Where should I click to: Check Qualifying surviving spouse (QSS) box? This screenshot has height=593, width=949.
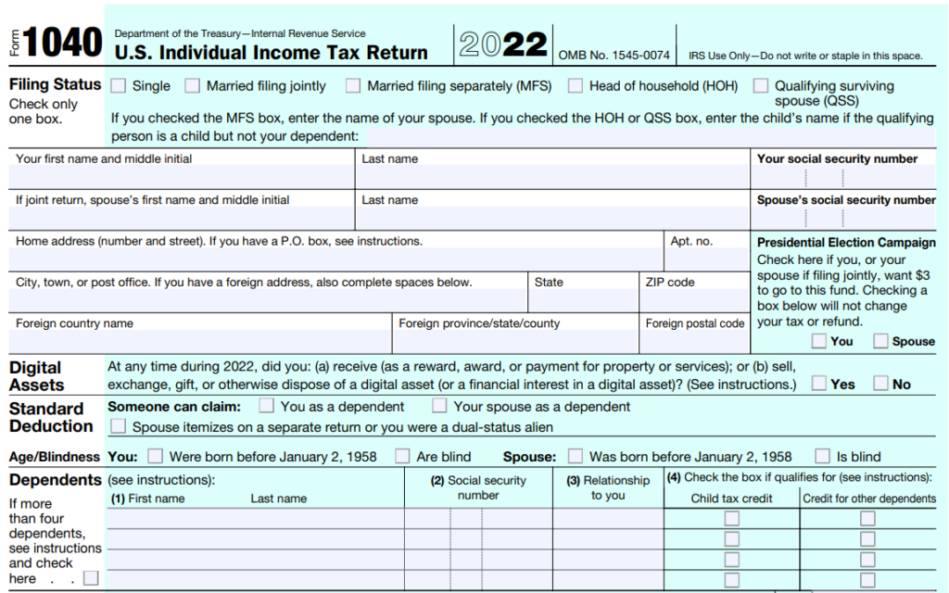[x=761, y=86]
